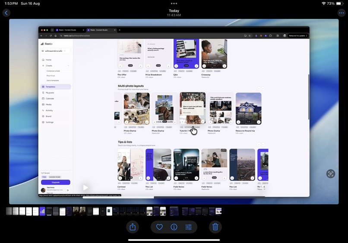Click the Tips & lists heading
Screen dimensions: 348x243
pos(125,142)
